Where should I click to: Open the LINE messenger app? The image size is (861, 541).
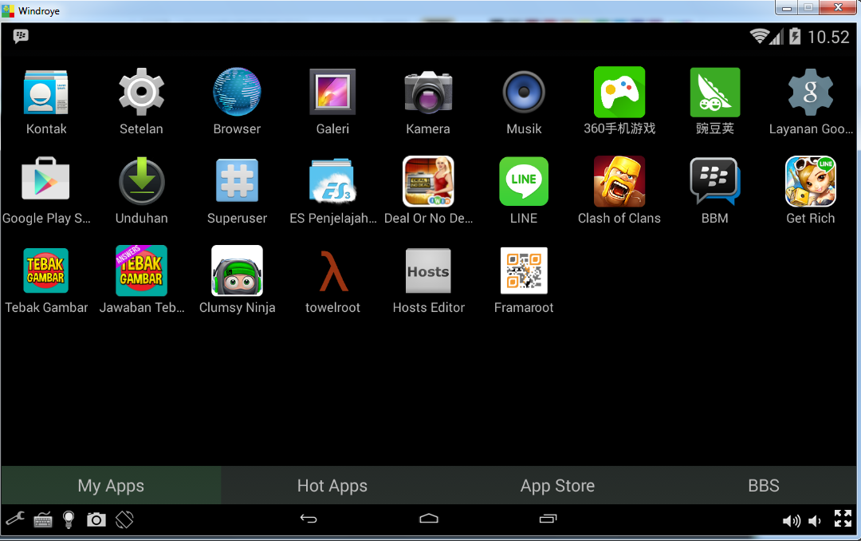click(524, 181)
